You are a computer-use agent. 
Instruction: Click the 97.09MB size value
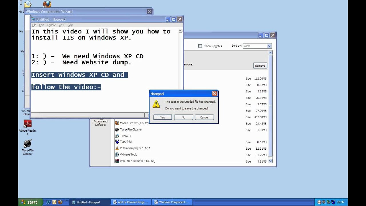(261, 111)
